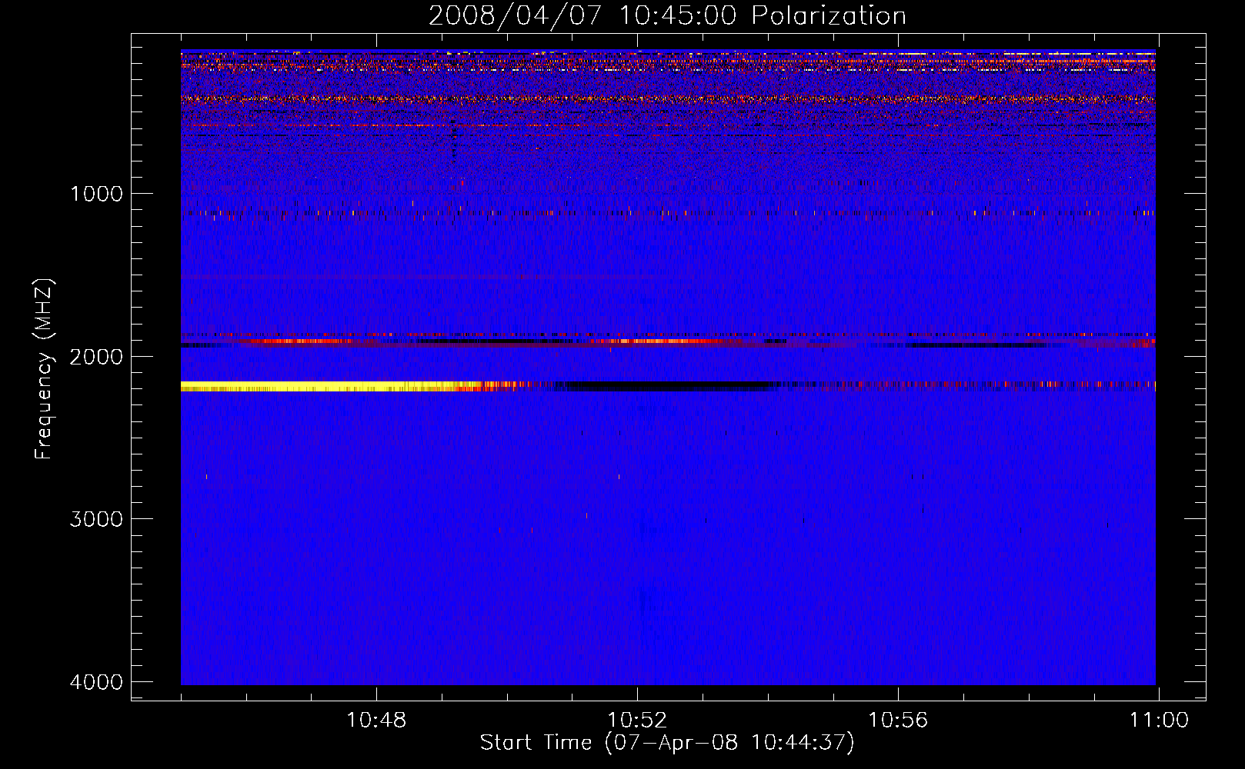Click the 10:56 time axis label
Image resolution: width=1245 pixels, height=769 pixels.
tap(898, 721)
